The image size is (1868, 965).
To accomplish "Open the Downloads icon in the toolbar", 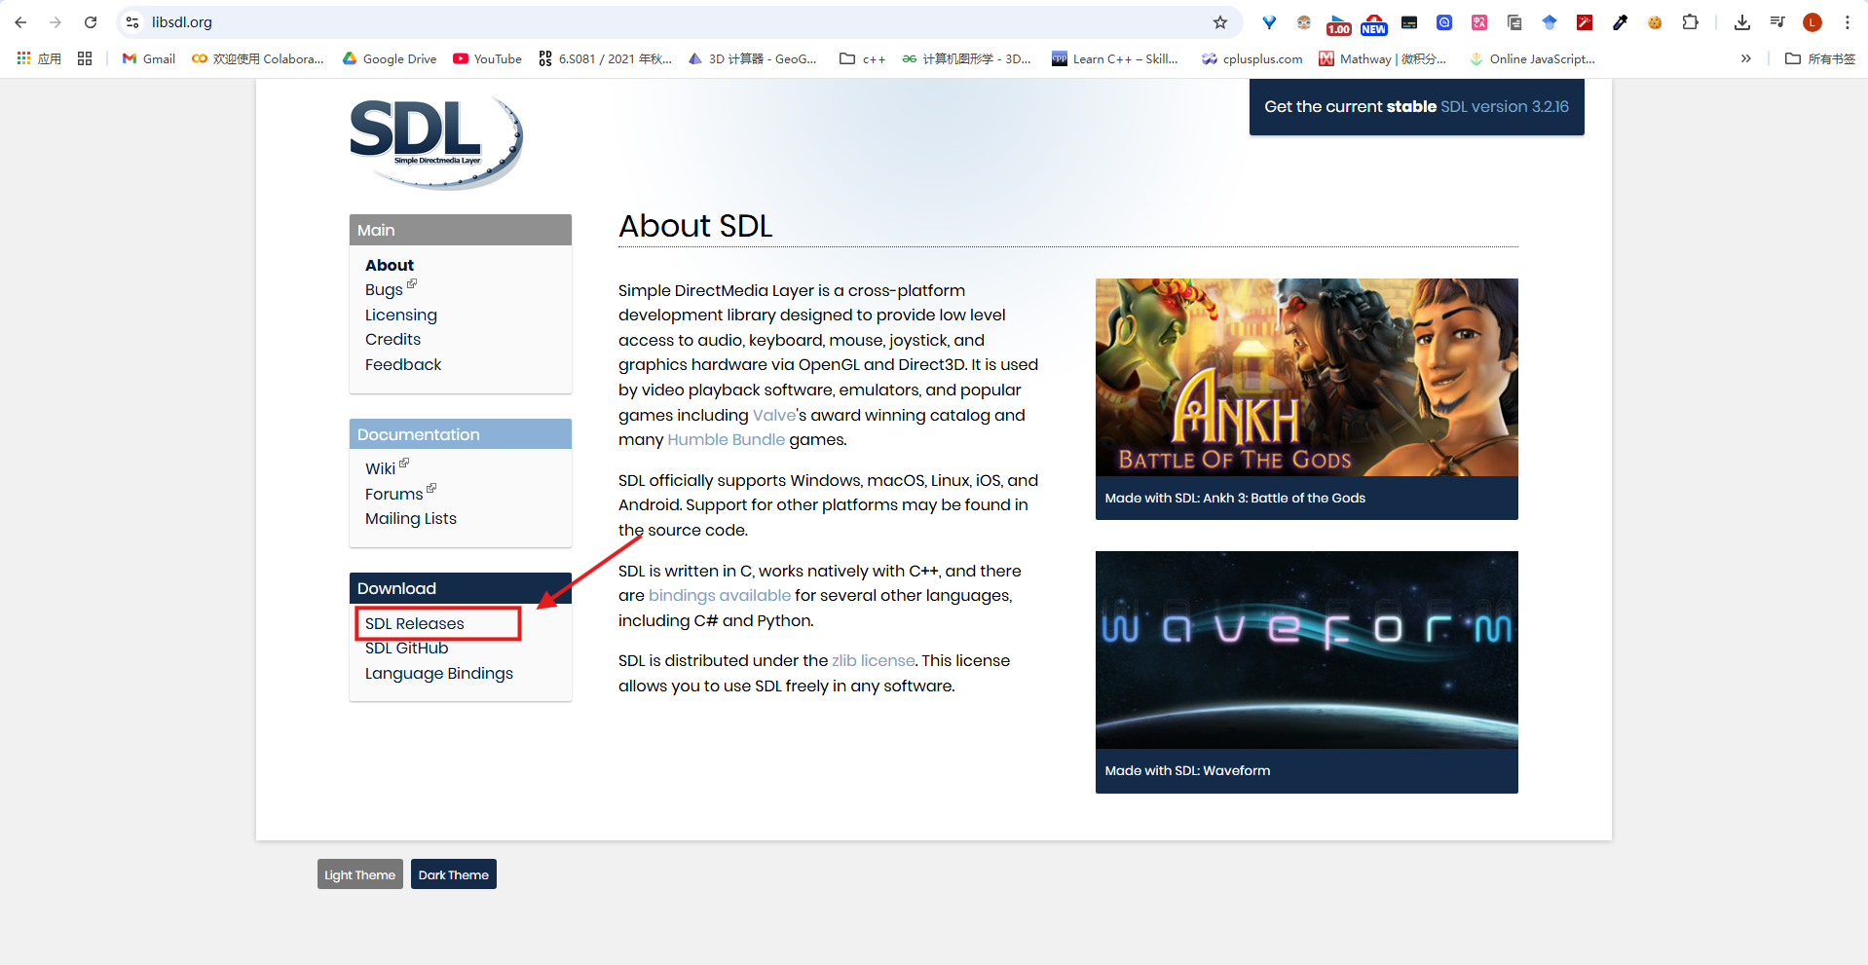I will (1742, 21).
